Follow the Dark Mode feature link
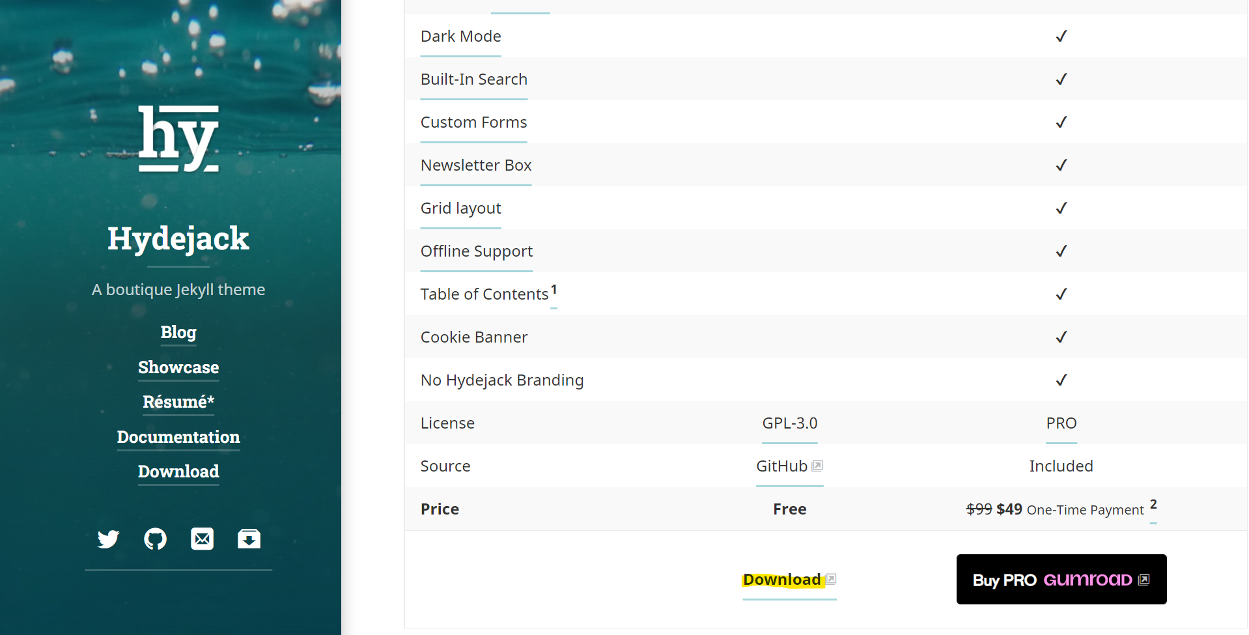 point(461,36)
